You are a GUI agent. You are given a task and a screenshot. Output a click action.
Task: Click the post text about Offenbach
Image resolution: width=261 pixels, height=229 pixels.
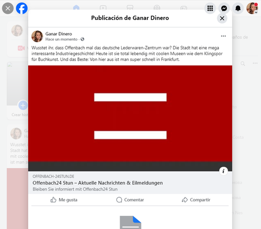point(127,54)
